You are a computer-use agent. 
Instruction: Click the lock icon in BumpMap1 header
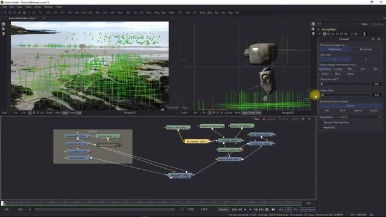tap(355, 34)
